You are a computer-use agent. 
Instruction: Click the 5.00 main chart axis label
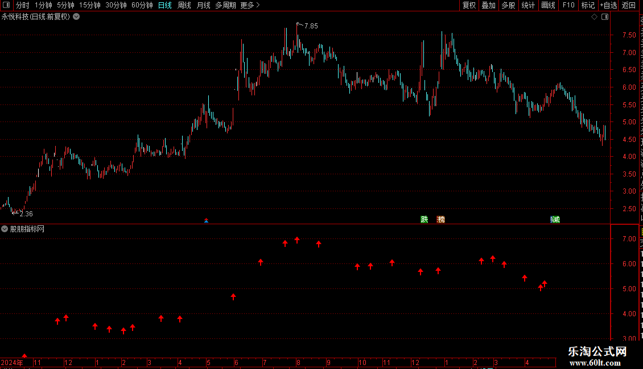pyautogui.click(x=629, y=122)
